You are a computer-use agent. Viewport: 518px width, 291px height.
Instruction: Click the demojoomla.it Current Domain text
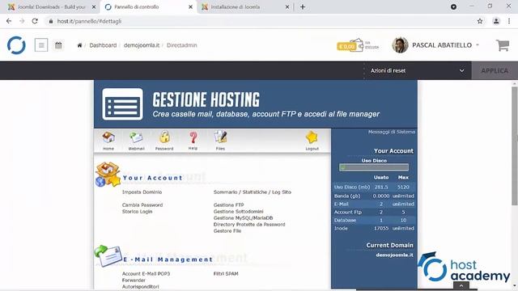tap(394, 255)
